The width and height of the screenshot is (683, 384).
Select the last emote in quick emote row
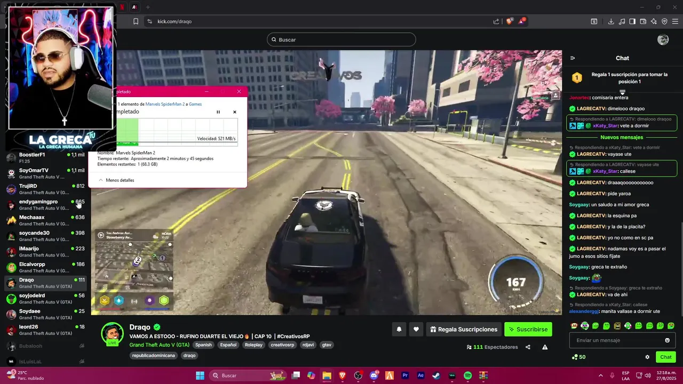[671, 326]
